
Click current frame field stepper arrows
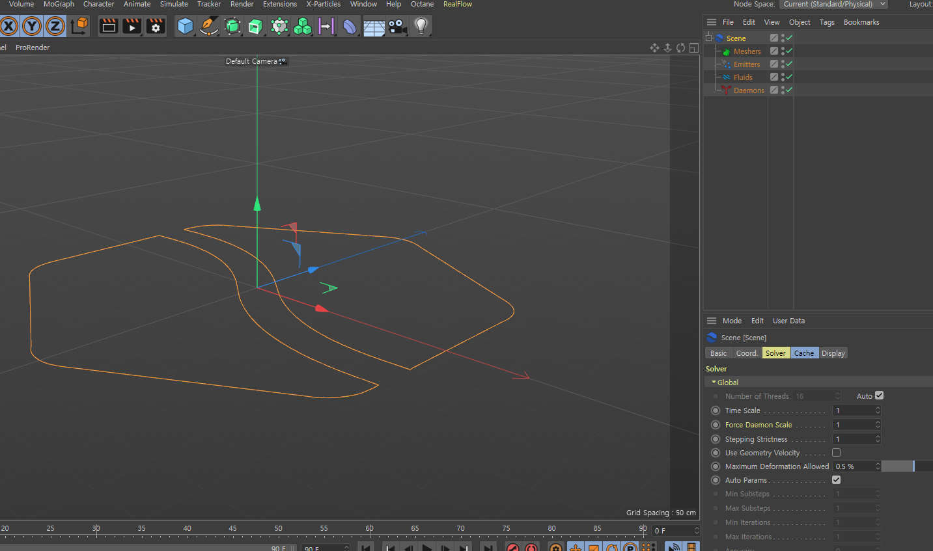696,531
